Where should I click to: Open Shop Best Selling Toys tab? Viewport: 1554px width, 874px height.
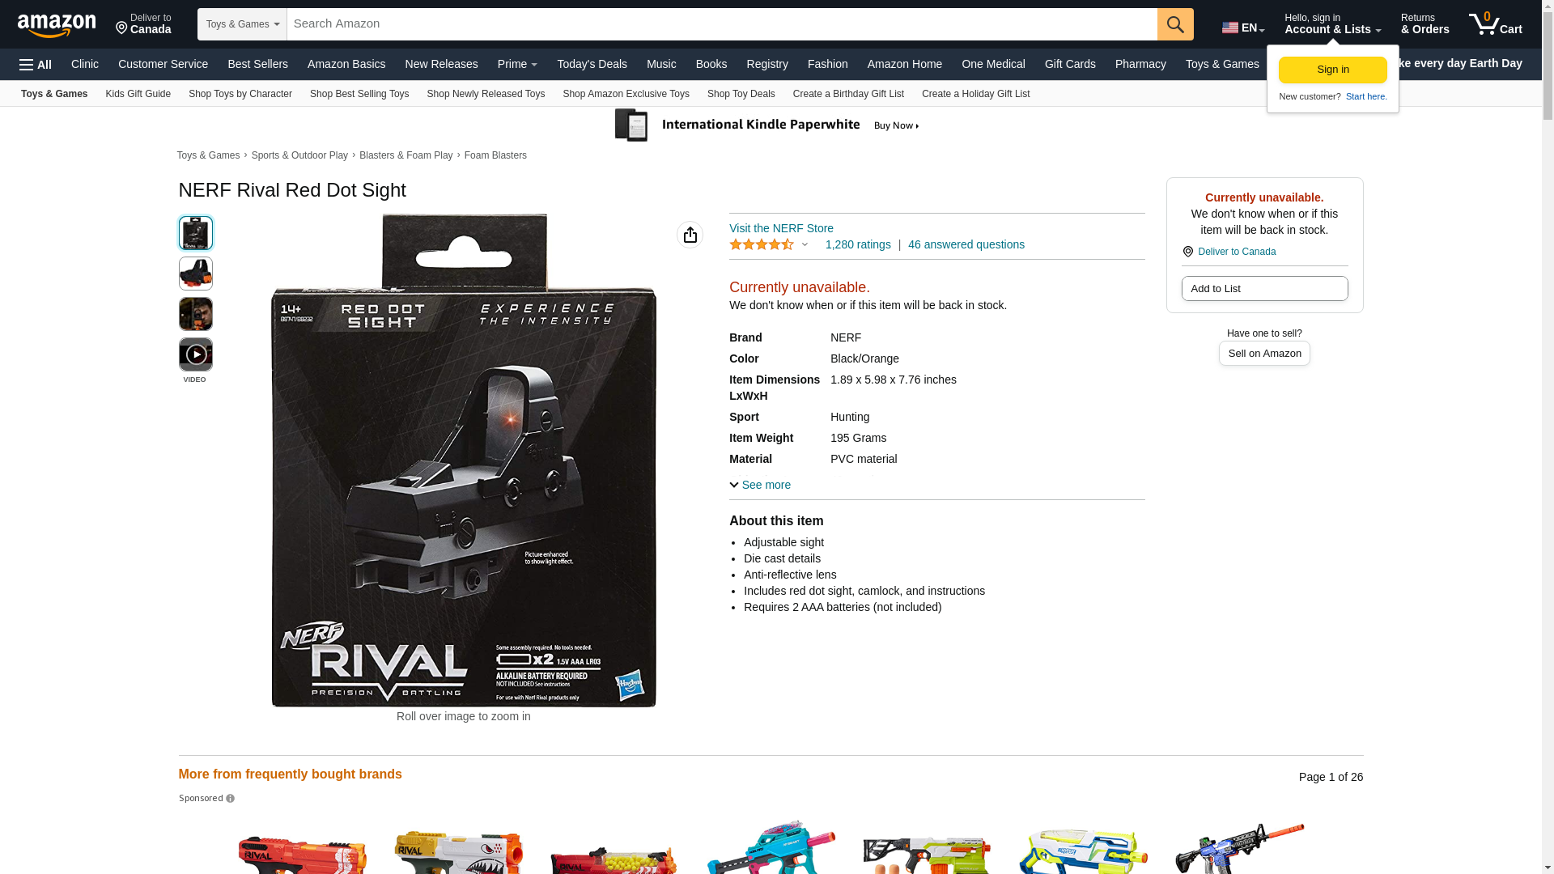[x=359, y=94]
